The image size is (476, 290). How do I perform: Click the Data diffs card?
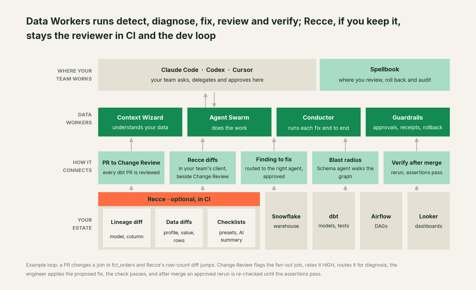click(x=179, y=228)
